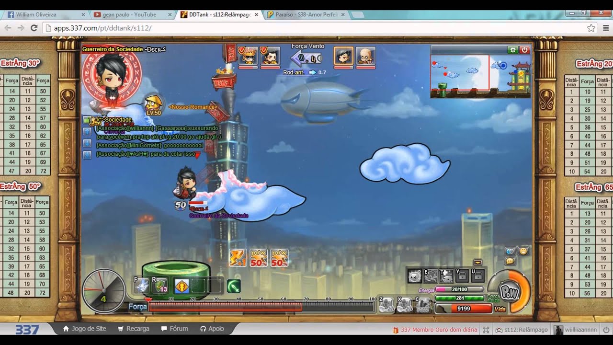The width and height of the screenshot is (613, 345).
Task: Select the first prop skill icon
Action: coord(415,276)
